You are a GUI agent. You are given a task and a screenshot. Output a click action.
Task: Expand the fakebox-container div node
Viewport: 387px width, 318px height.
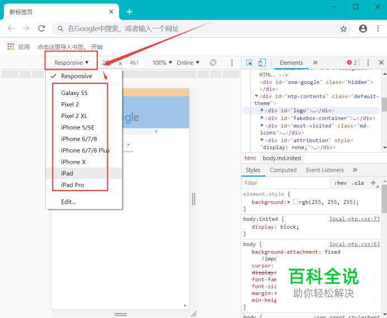pos(262,118)
